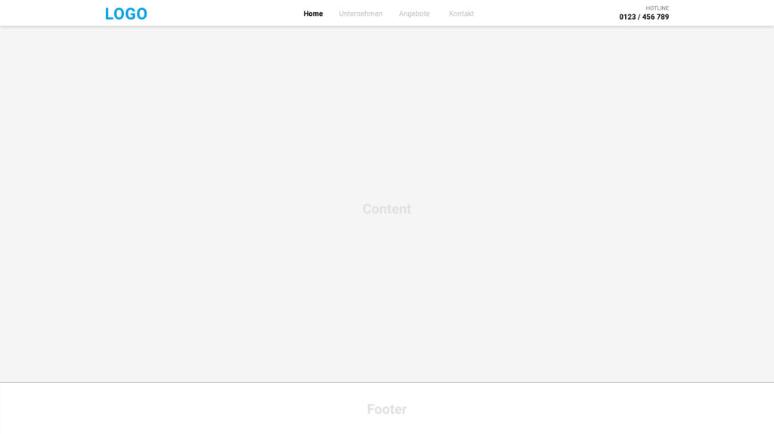Select Angebote in the navigation bar
Viewport: 774px width, 434px height.
(414, 14)
